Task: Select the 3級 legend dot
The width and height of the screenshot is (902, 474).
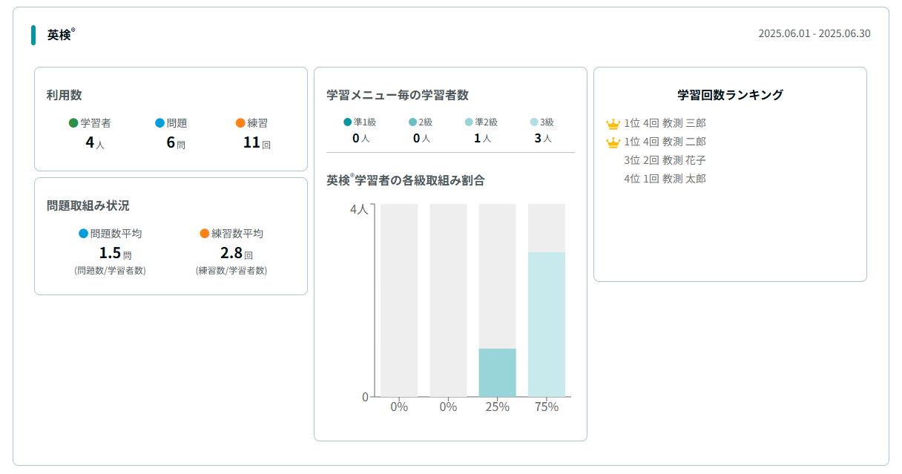Action: (x=533, y=122)
